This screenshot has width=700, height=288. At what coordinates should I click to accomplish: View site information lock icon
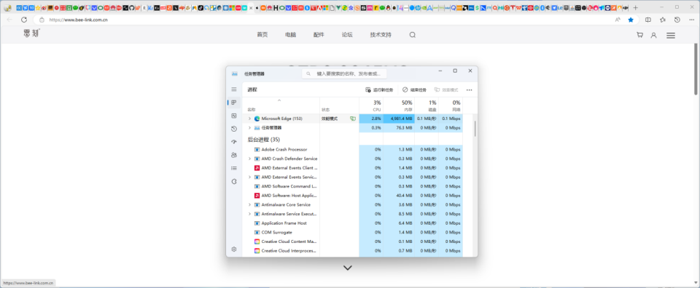(42, 20)
